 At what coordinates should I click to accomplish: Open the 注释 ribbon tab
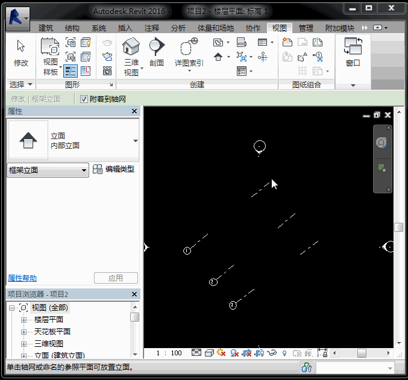coord(152,28)
